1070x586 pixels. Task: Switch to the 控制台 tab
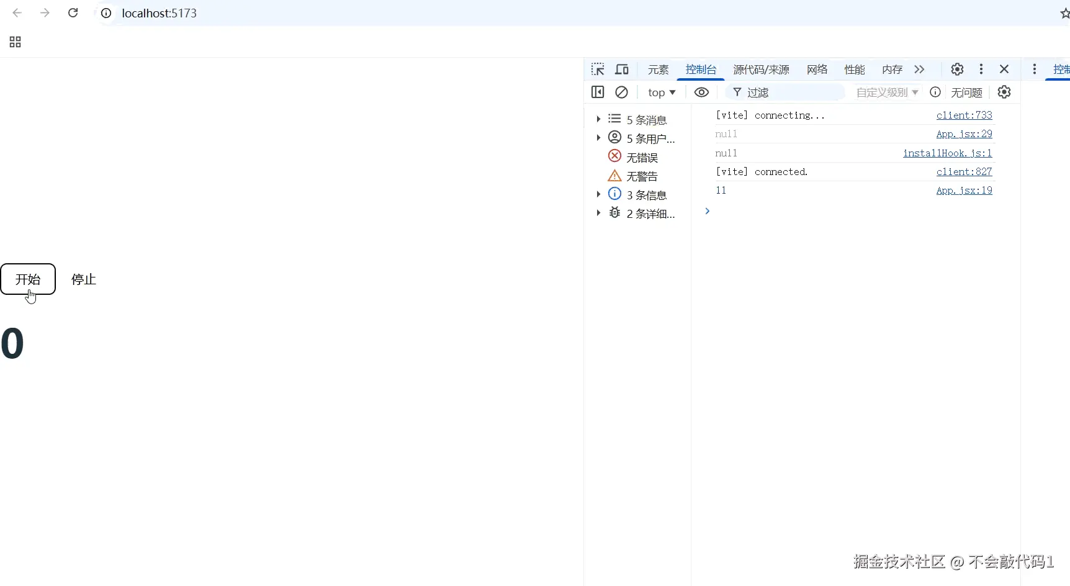[x=701, y=70]
